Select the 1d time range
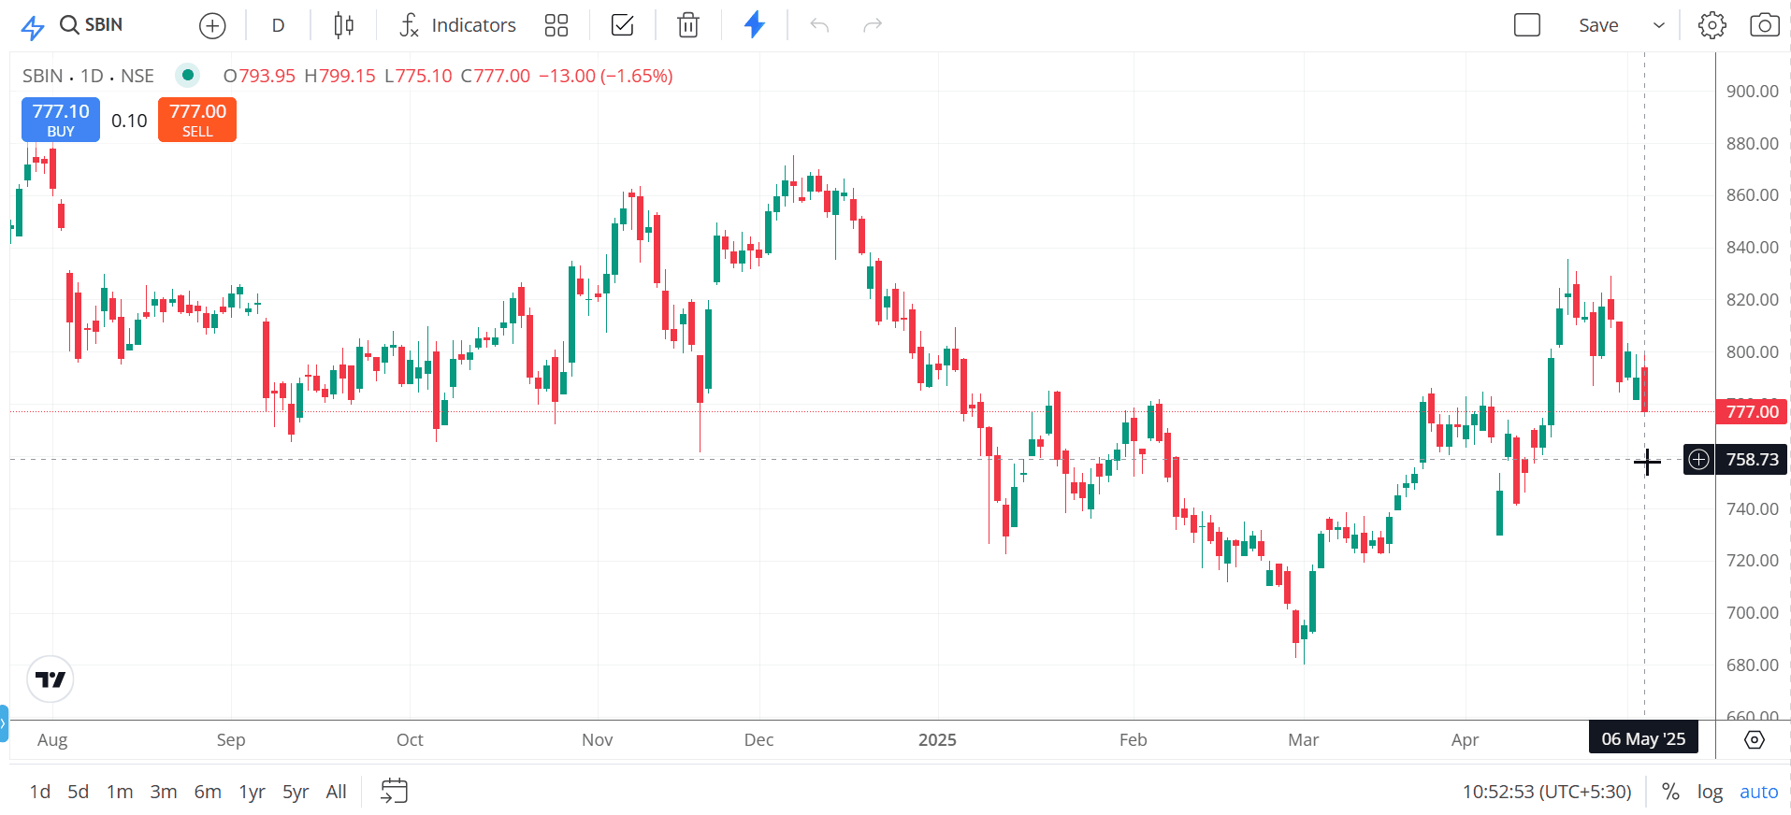Image resolution: width=1791 pixels, height=815 pixels. point(40,792)
